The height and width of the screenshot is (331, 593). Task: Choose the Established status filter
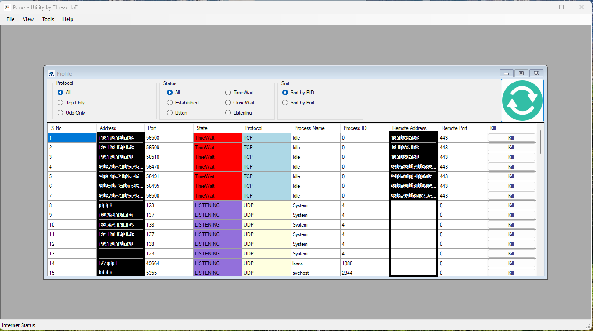[x=169, y=102]
